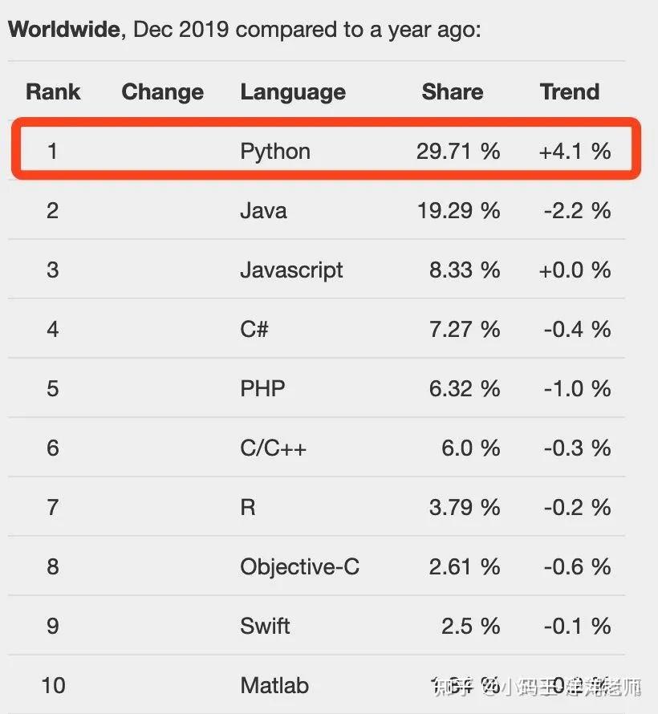Click the bold Worldwide heading text

66,30
